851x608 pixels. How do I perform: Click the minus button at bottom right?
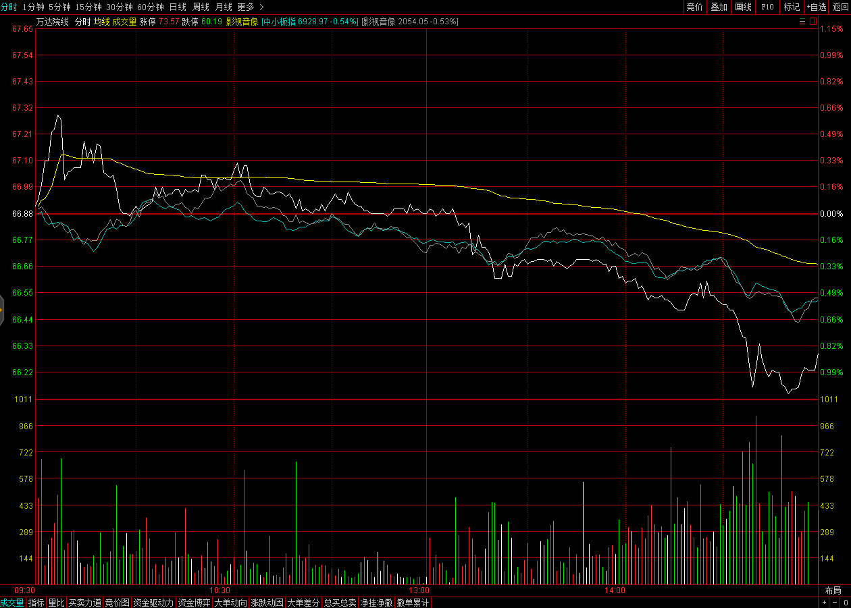point(835,603)
